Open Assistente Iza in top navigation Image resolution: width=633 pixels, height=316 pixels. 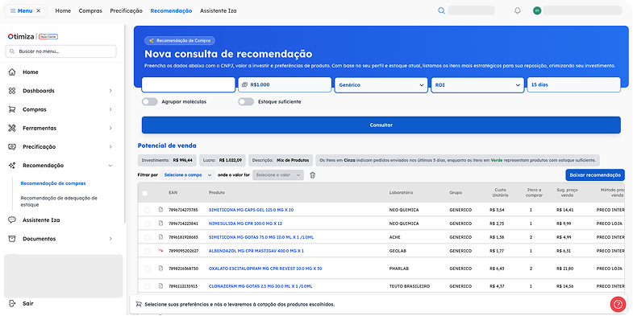[219, 11]
